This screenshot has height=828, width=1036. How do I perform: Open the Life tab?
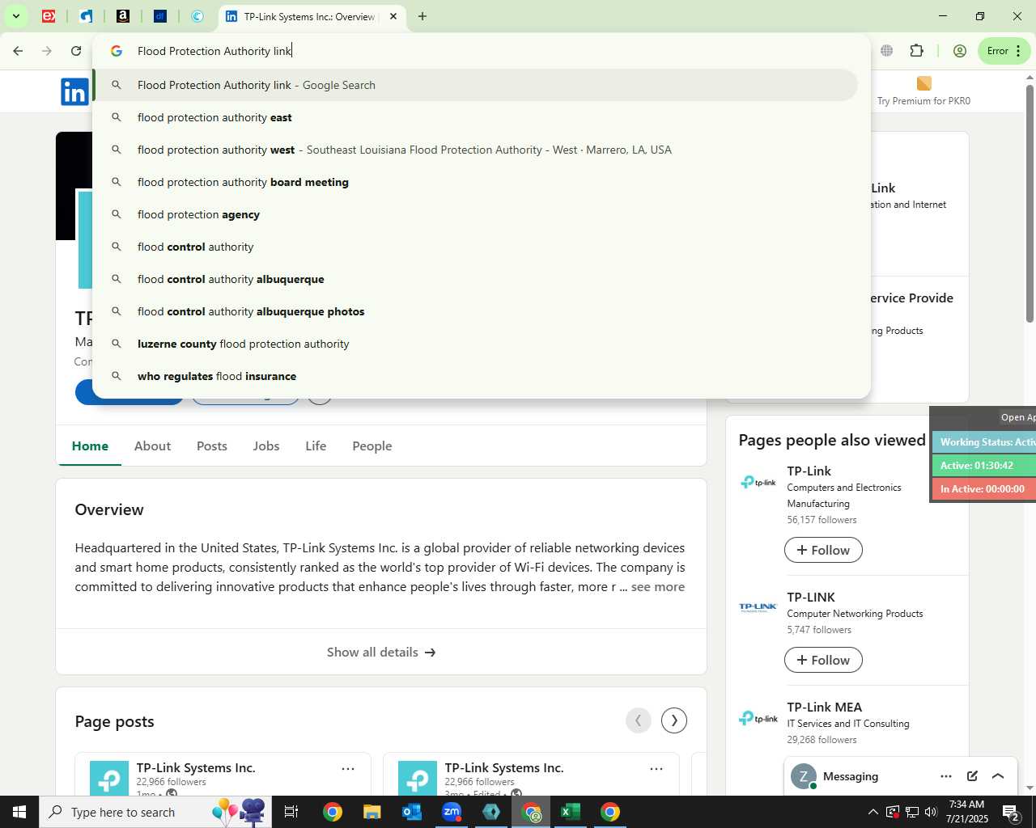tap(316, 446)
